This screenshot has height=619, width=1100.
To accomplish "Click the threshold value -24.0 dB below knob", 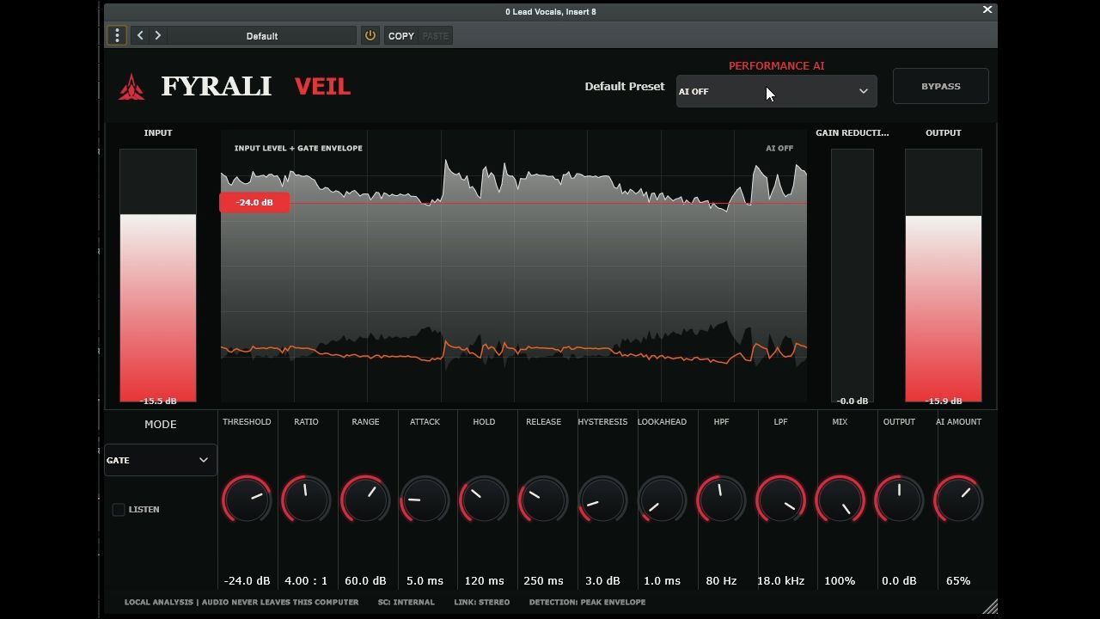I will (x=247, y=581).
